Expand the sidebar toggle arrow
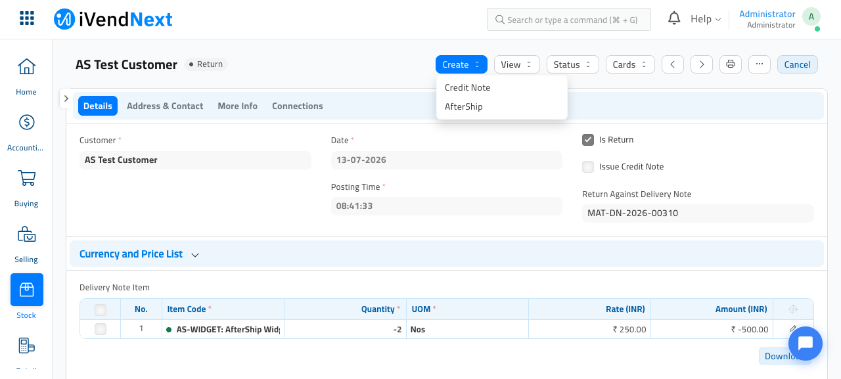Viewport: 841px width, 379px height. click(66, 98)
